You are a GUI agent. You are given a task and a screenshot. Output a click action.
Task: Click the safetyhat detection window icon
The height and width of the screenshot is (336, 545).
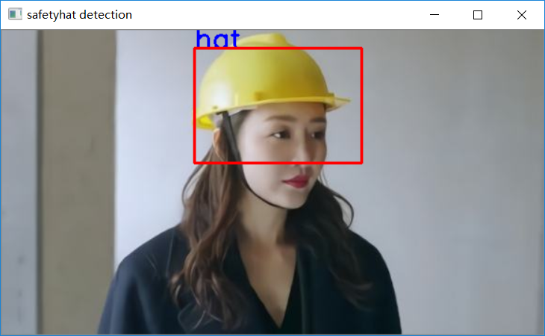[x=15, y=14]
